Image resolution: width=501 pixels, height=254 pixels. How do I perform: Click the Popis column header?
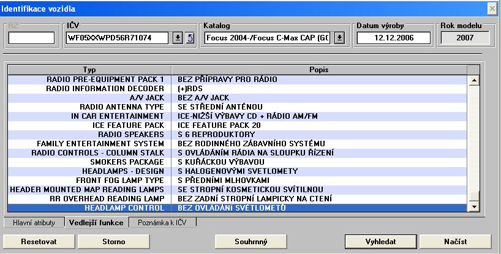point(318,70)
